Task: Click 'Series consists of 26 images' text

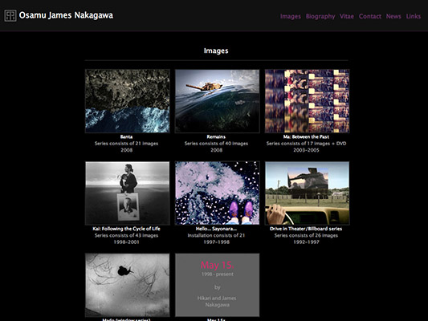Action: 306,235
